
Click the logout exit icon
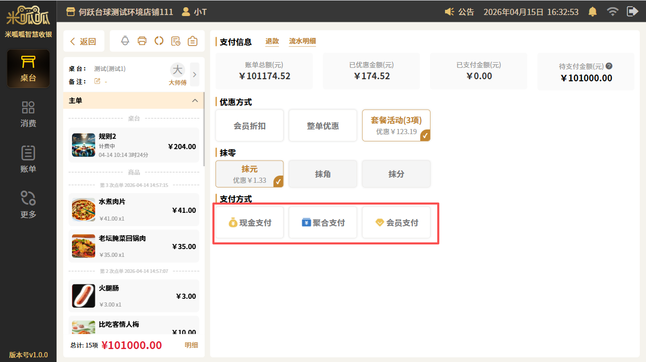[632, 11]
